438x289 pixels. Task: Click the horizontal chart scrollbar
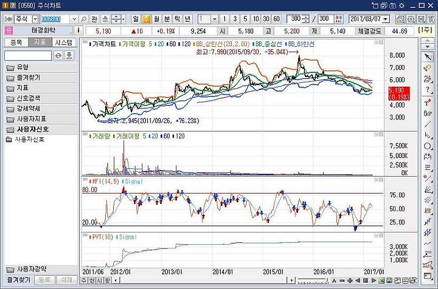click(204, 280)
